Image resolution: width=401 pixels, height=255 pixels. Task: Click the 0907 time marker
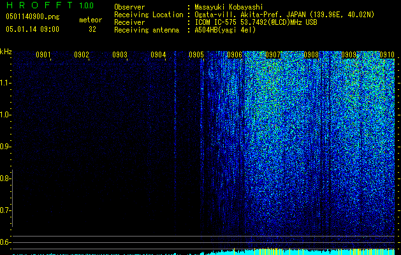coord(273,55)
